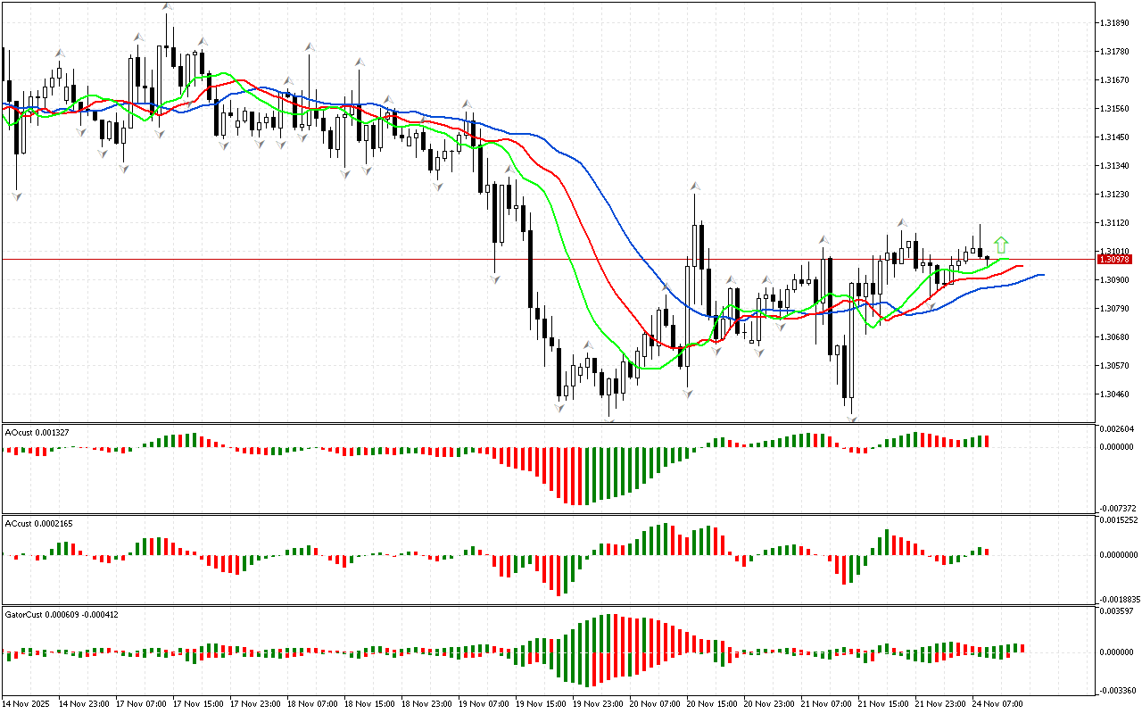The height and width of the screenshot is (714, 1142).
Task: Click the up fractal above the 21 Nov 15:00 high
Action: 902,222
